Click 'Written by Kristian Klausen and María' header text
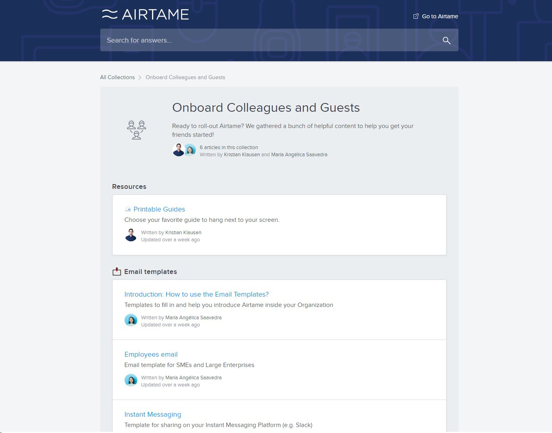Screen dimensions: 552x433 tap(263, 155)
